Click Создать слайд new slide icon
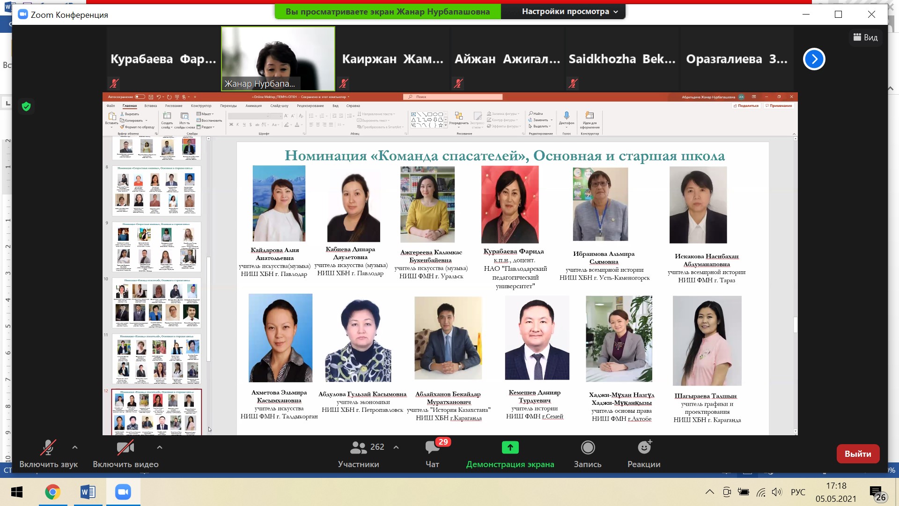The image size is (899, 506). coord(167,116)
